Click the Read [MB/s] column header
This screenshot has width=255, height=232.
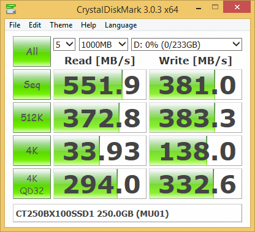click(x=100, y=61)
